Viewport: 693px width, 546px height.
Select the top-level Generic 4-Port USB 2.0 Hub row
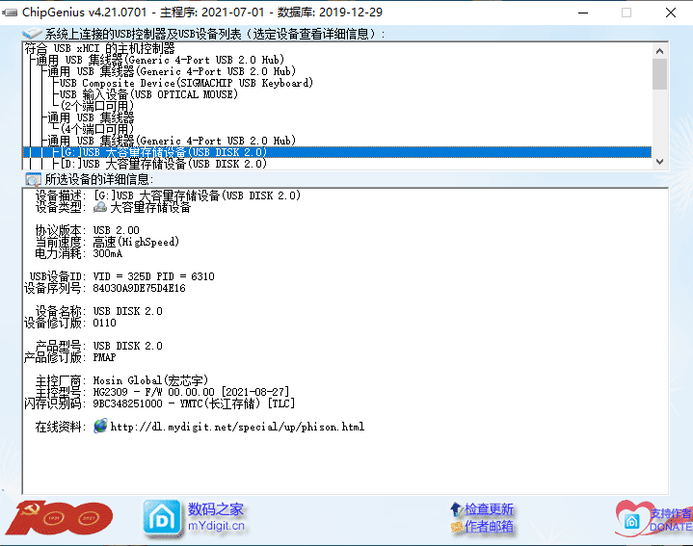160,60
